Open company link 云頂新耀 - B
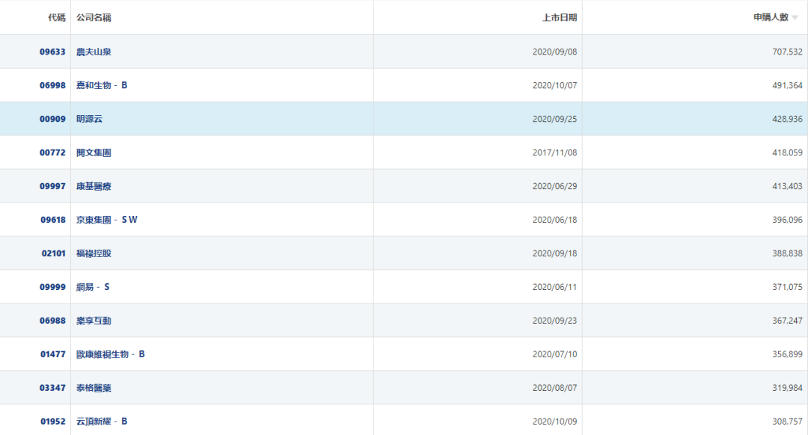 (x=102, y=422)
